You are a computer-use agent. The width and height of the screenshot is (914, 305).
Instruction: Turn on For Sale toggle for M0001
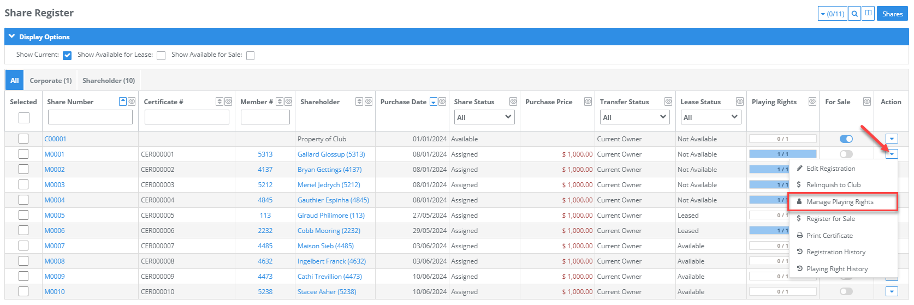coord(846,154)
